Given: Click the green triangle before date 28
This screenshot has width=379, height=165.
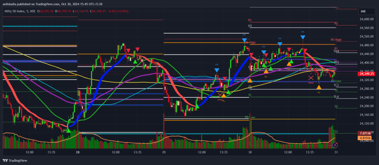Looking at the screenshot, I should coord(68,131).
